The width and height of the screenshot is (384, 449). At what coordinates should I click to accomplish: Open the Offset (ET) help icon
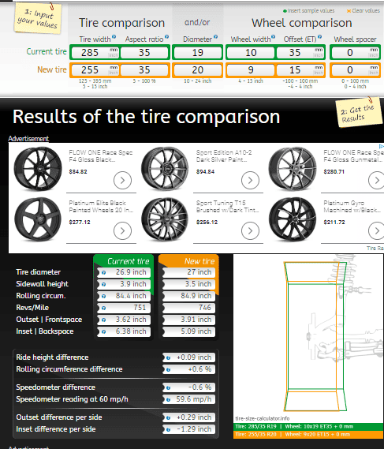click(x=319, y=36)
